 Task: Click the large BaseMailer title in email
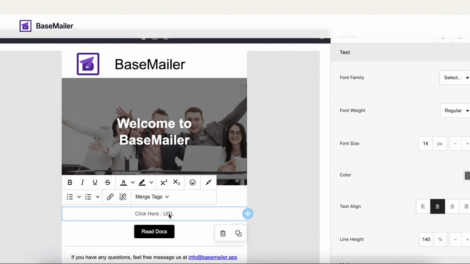[150, 65]
